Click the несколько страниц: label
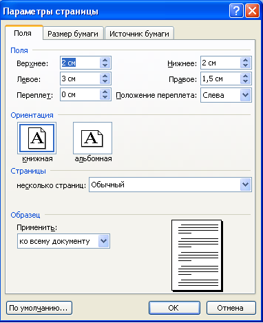The width and height of the screenshot is (263, 323). (51, 185)
